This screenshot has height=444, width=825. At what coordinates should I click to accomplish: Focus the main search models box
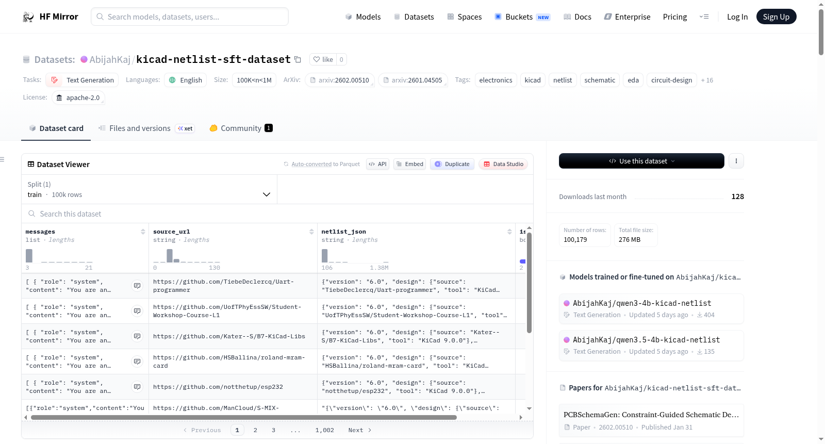click(190, 17)
